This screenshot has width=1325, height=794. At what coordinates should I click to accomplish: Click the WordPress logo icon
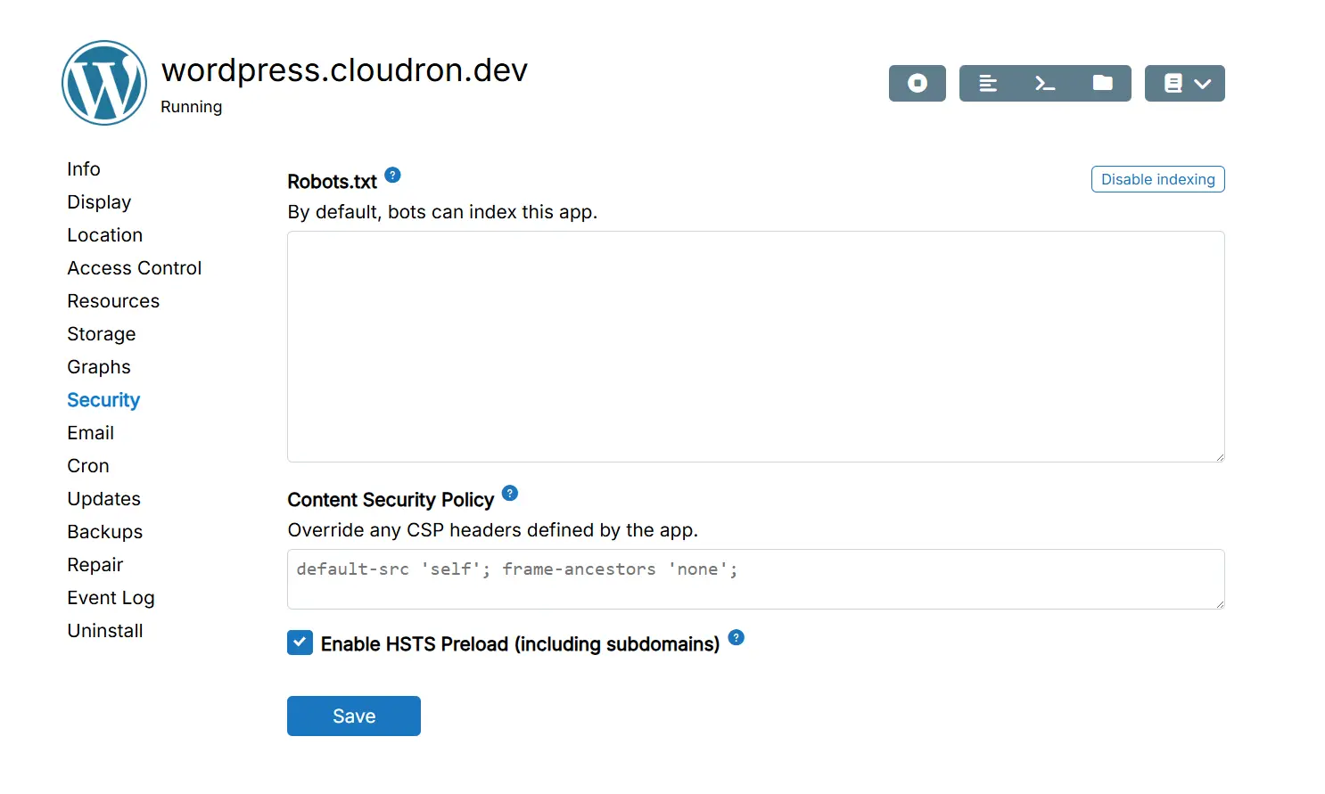(104, 83)
